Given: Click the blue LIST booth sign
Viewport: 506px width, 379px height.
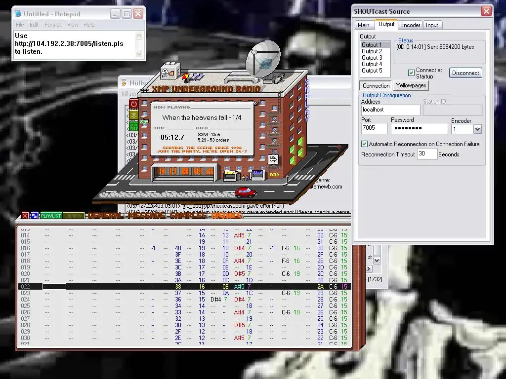Looking at the screenshot, I should [257, 172].
